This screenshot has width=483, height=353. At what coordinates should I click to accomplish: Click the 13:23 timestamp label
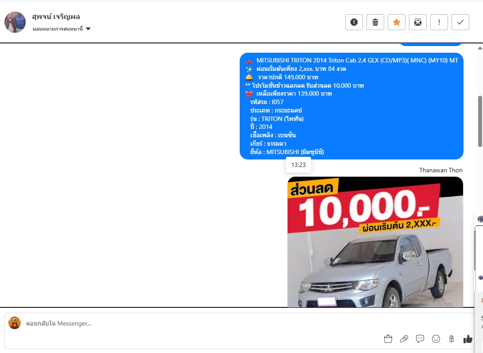point(299,165)
